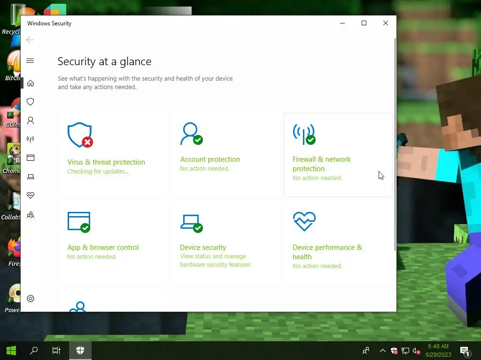
Task: Open sidebar Account protection person icon
Action: [31, 120]
